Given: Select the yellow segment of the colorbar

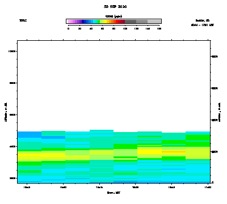Looking at the screenshot, I should (106, 22).
